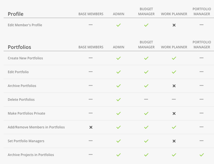
Task: Click Budget Manager dash for Delete Portfolios
Action: (x=146, y=99)
